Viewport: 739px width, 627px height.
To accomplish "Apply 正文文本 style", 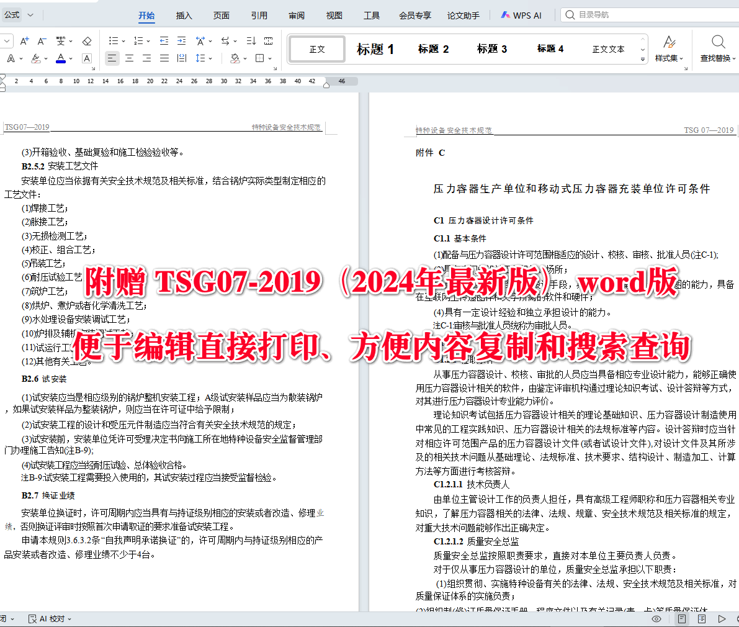I will click(x=608, y=49).
